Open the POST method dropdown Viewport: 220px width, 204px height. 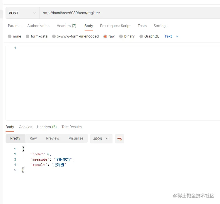pyautogui.click(x=22, y=13)
